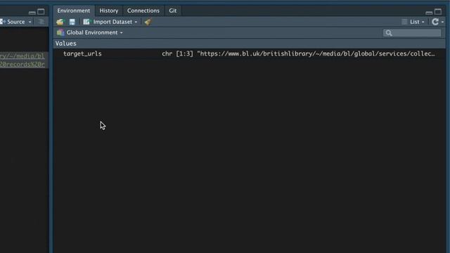Open the load workspace folder icon

(60, 22)
